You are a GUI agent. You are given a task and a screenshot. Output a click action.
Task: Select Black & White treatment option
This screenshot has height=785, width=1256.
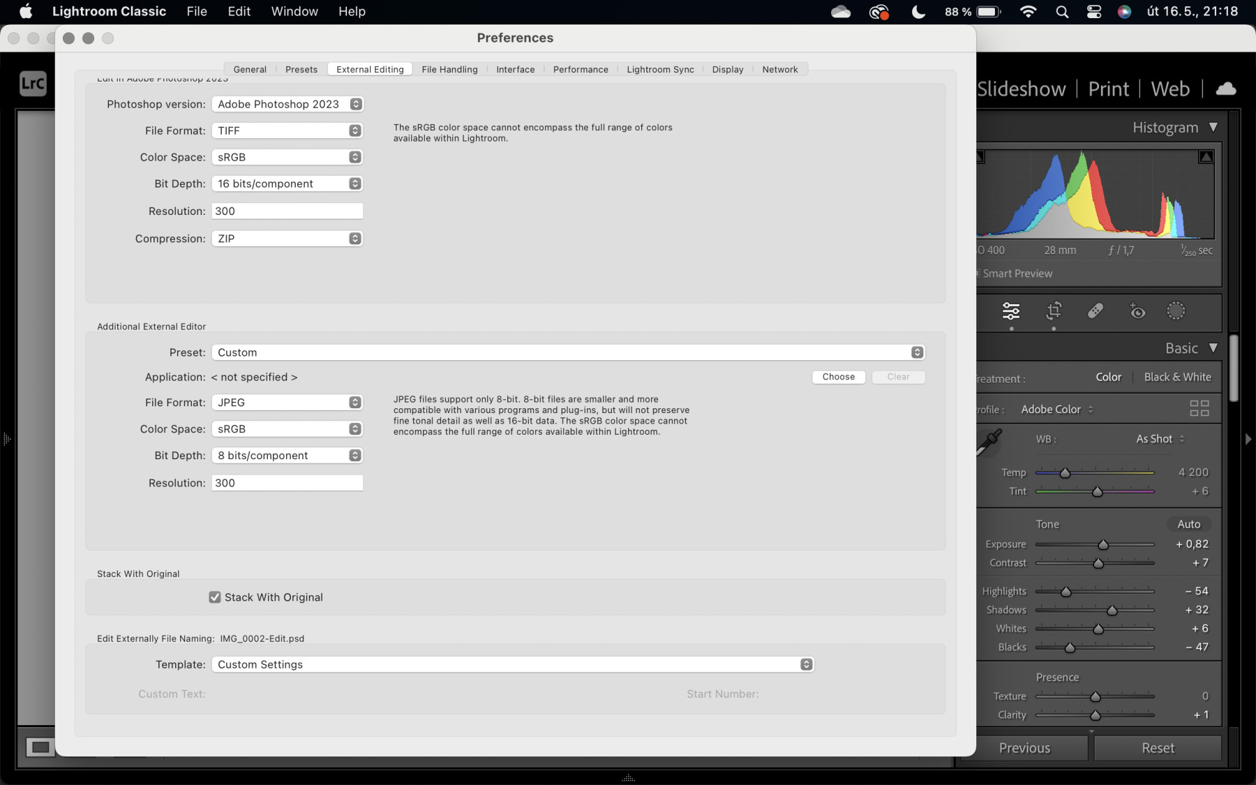(1178, 377)
